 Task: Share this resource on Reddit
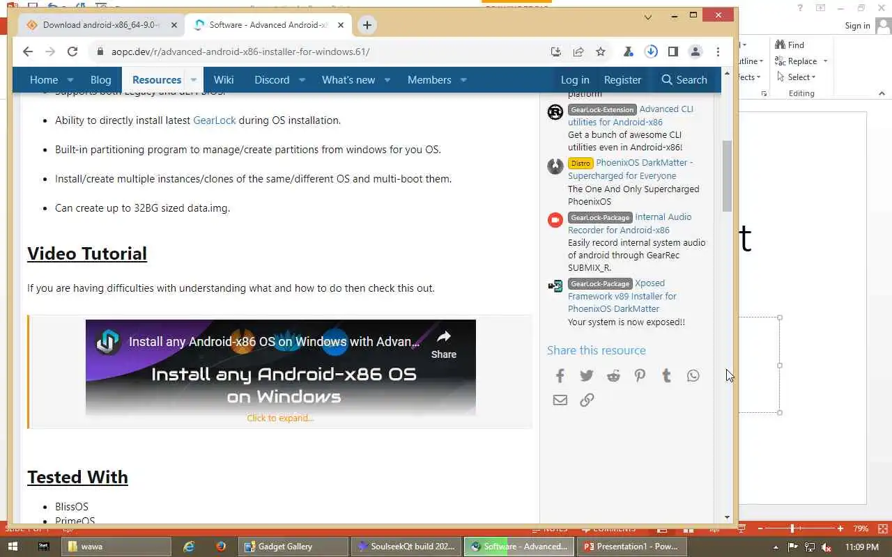[613, 376]
